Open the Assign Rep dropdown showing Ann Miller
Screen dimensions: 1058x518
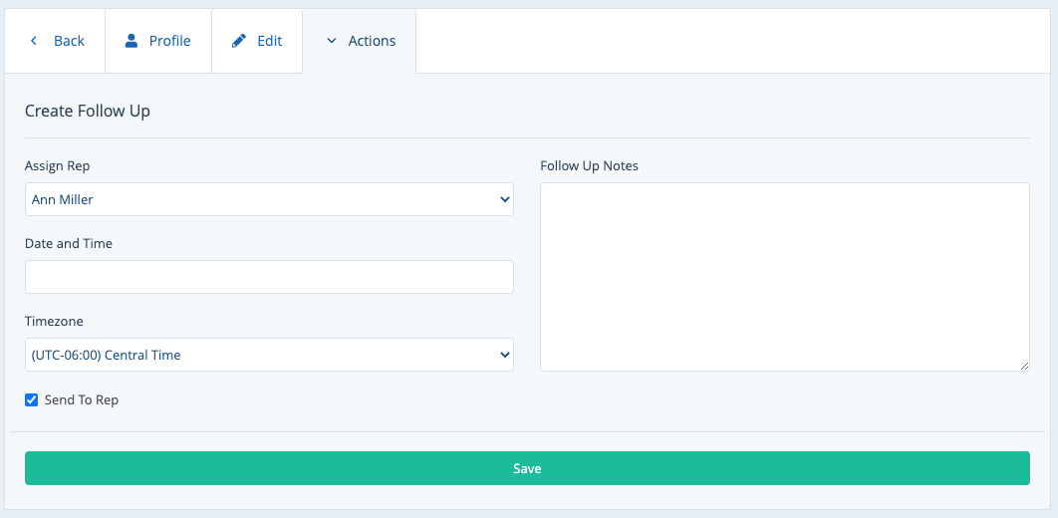(x=259, y=199)
